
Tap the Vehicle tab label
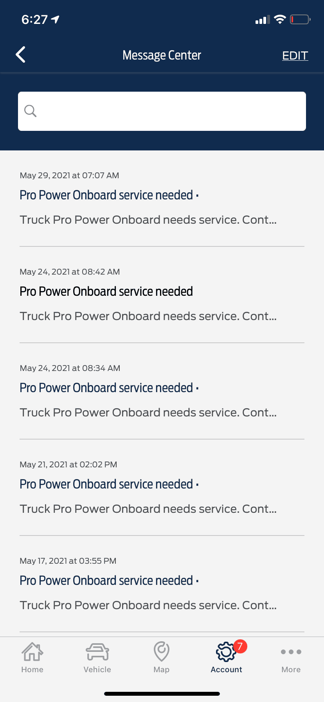[97, 669]
